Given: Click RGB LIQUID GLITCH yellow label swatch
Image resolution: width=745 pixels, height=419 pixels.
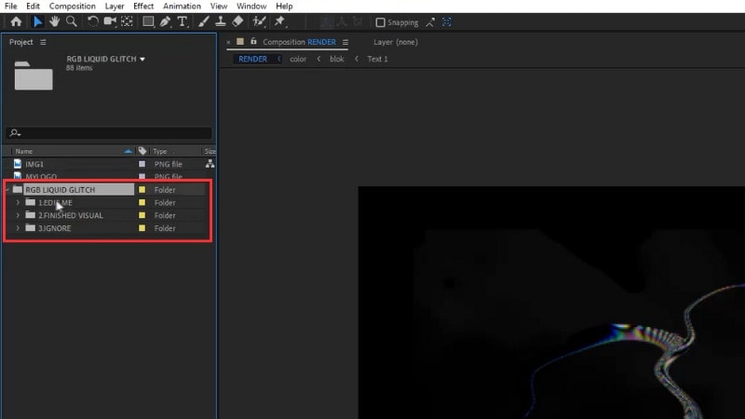Looking at the screenshot, I should [142, 190].
